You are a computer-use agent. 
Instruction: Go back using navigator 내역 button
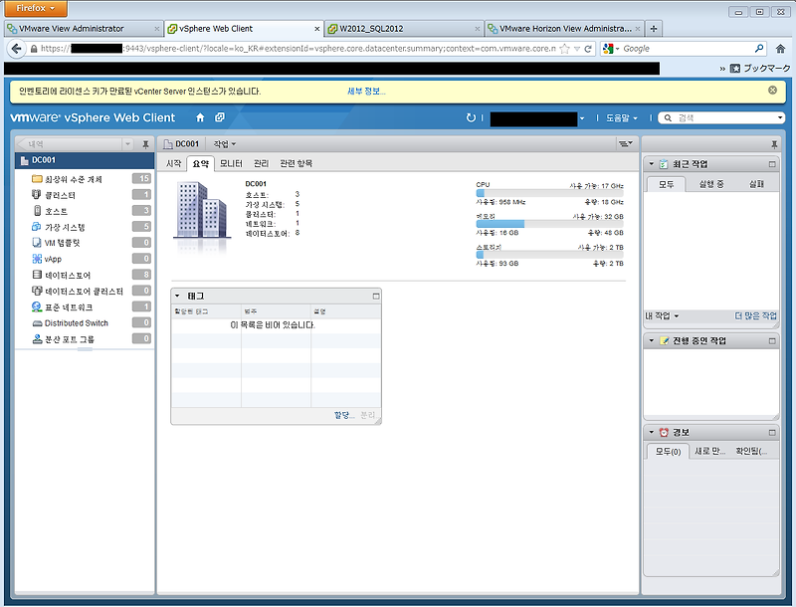[x=69, y=144]
